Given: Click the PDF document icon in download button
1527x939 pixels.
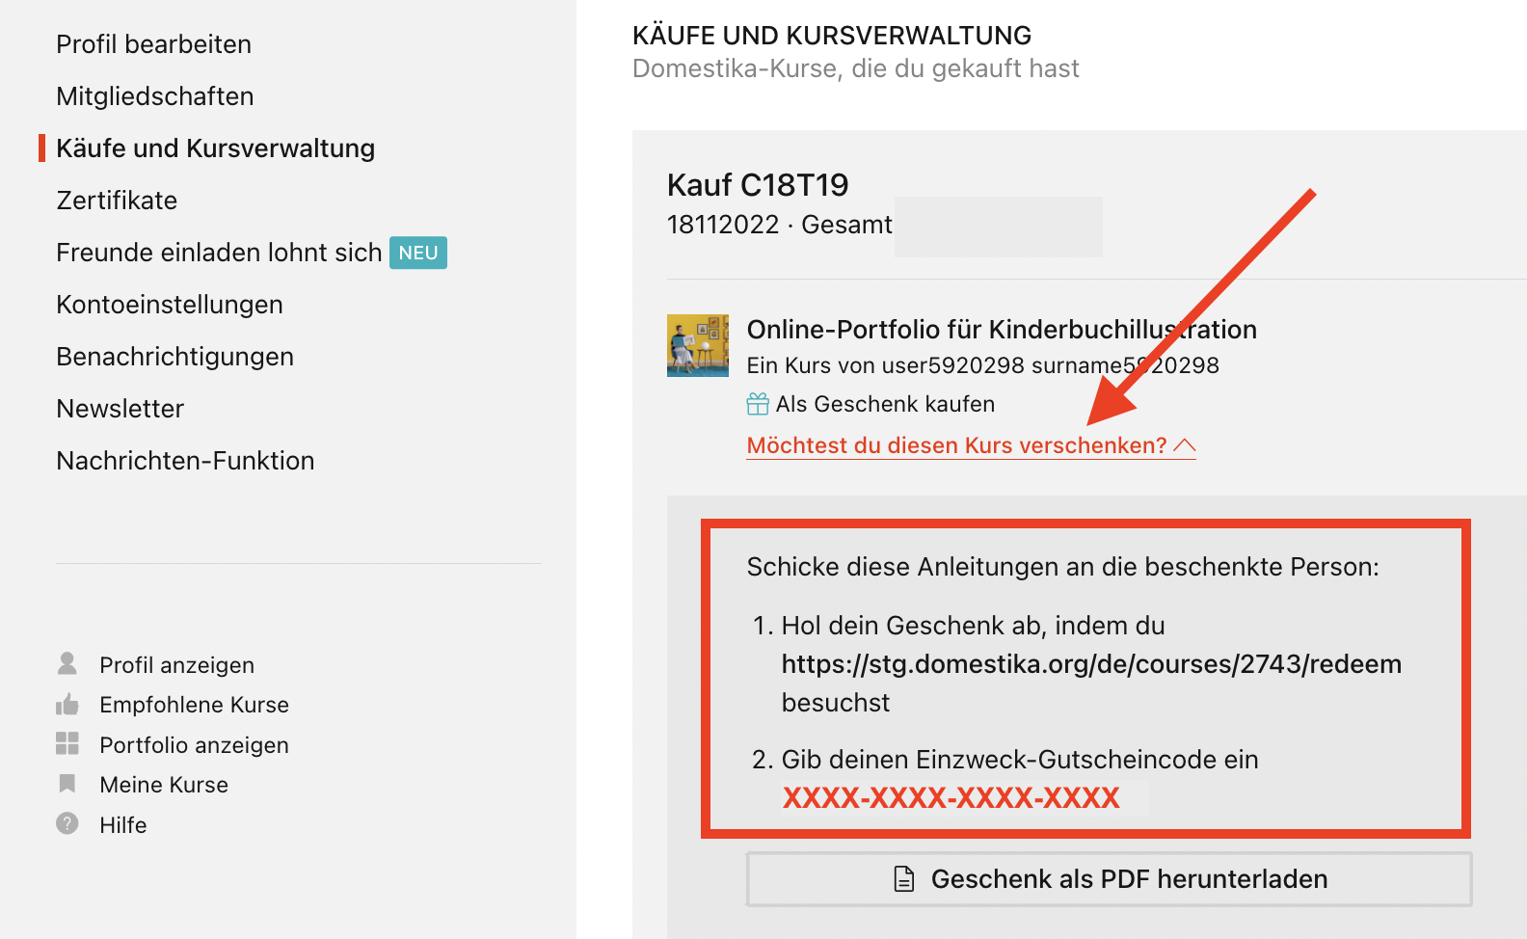Looking at the screenshot, I should pos(904,879).
